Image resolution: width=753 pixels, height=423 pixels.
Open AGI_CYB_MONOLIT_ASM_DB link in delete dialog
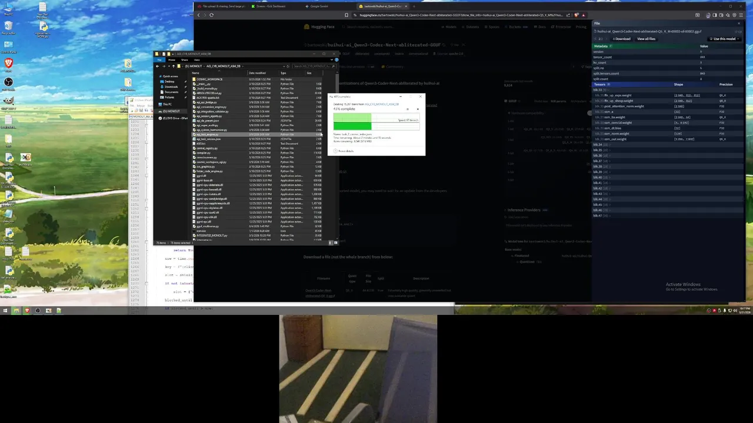382,104
